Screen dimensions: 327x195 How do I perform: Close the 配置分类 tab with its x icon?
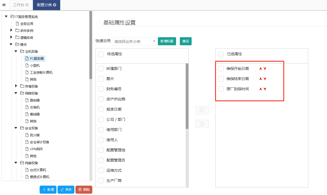[x=55, y=5]
